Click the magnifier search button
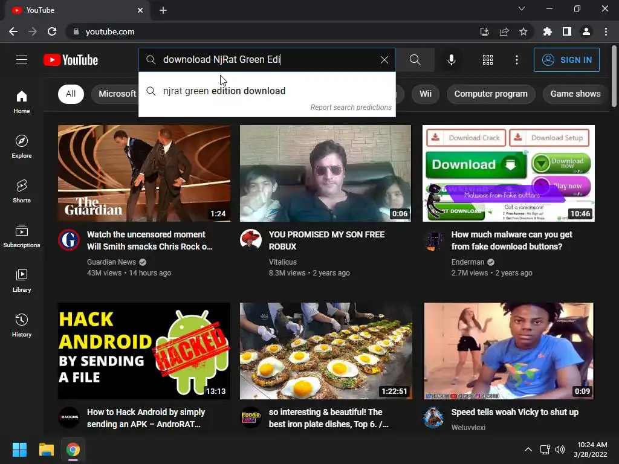Viewport: 619px width, 464px height. [415, 60]
